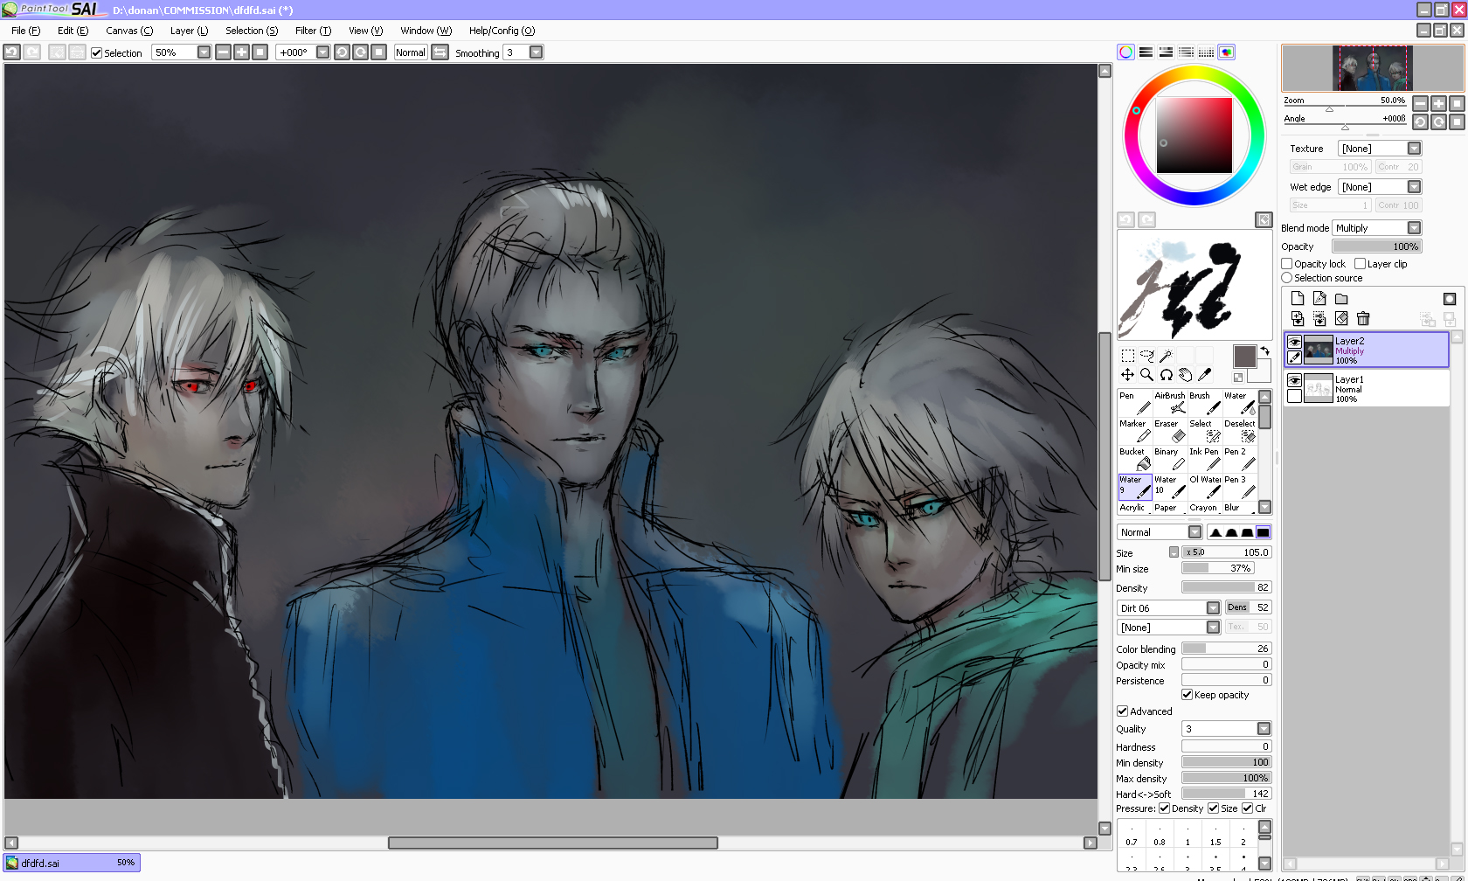Open the File menu
Image resolution: width=1468 pixels, height=881 pixels.
click(x=25, y=31)
